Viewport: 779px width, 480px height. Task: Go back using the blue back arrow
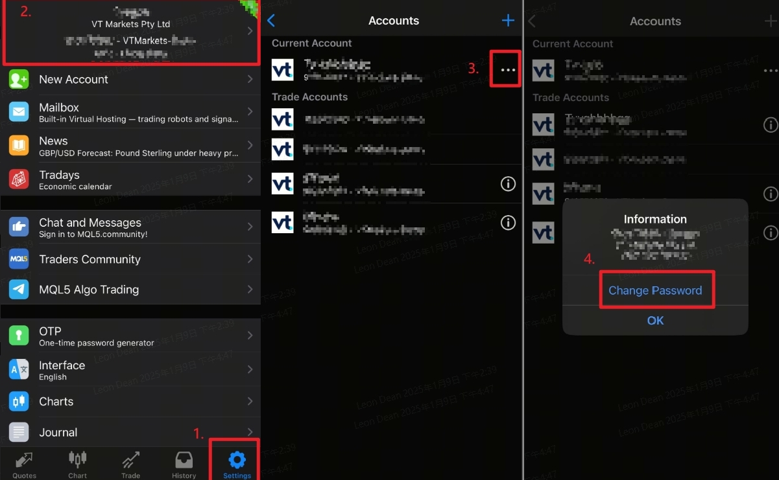click(x=271, y=21)
